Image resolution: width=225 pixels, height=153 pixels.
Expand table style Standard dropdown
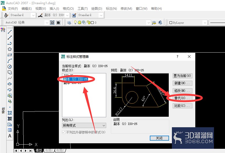tap(101, 15)
